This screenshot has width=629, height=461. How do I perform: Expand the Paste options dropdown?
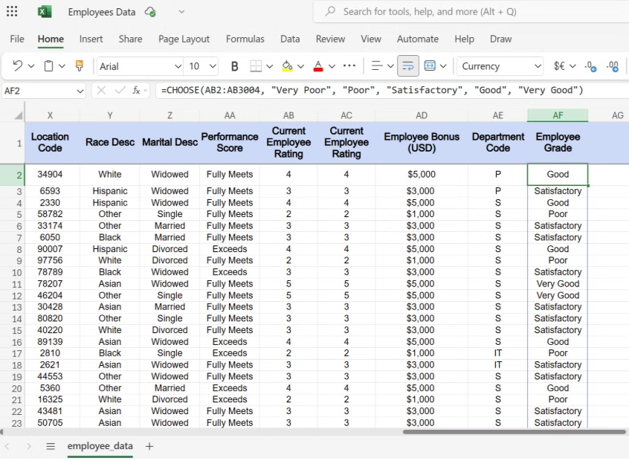(62, 65)
